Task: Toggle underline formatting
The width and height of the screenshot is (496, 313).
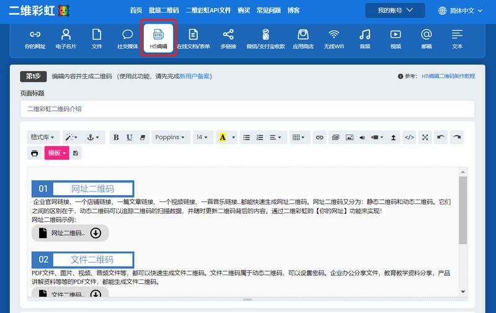Action: pos(129,137)
